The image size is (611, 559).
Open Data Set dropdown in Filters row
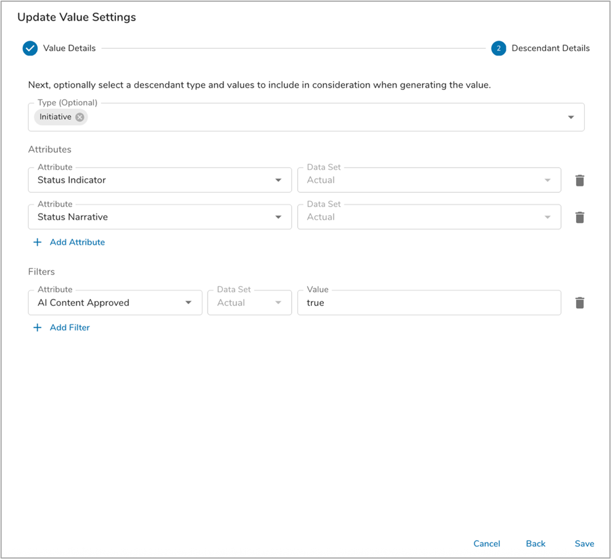tap(278, 302)
